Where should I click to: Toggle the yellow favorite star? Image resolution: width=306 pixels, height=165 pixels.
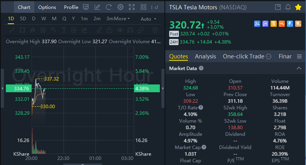298,7
